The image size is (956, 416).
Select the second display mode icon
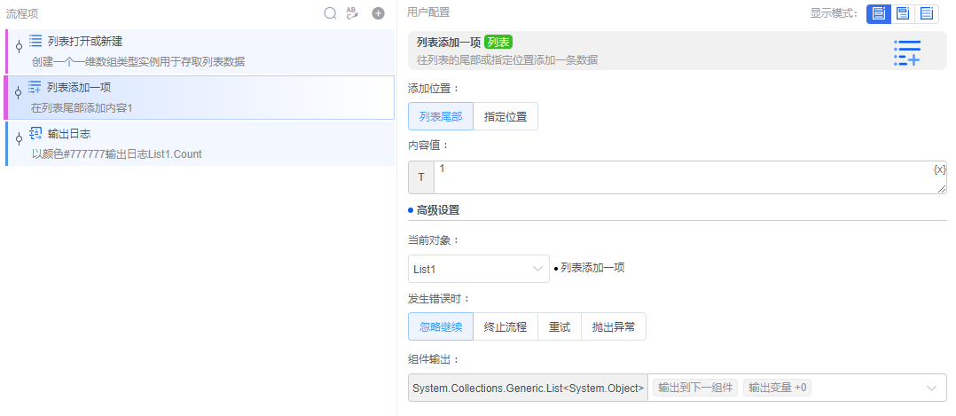903,13
